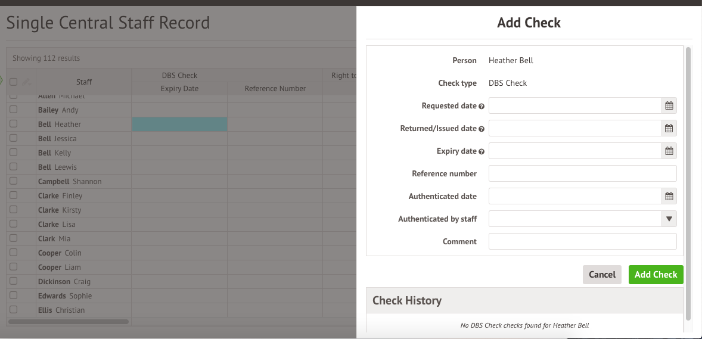Click the Staff column header
The image size is (702, 339).
pos(83,82)
